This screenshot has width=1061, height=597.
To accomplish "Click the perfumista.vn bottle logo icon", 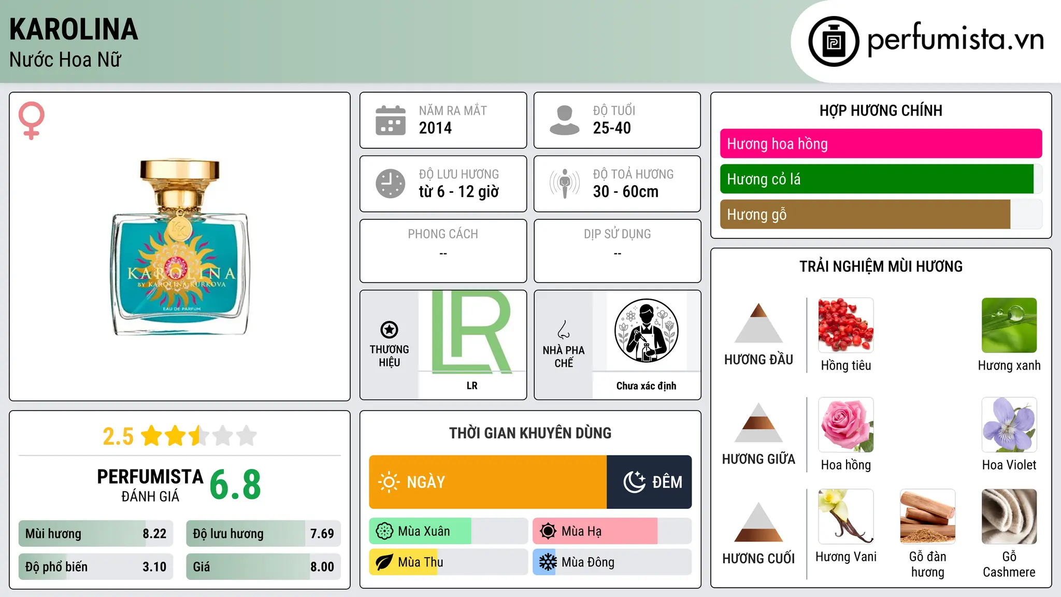I will [x=834, y=41].
